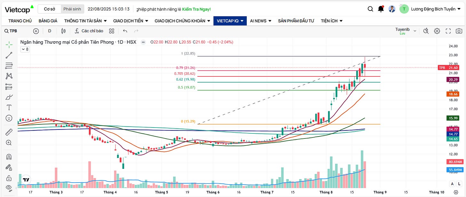The height and width of the screenshot is (197, 466).
Task: Open the THÔNG TIN TÀI SẢN menu
Action: point(85,21)
